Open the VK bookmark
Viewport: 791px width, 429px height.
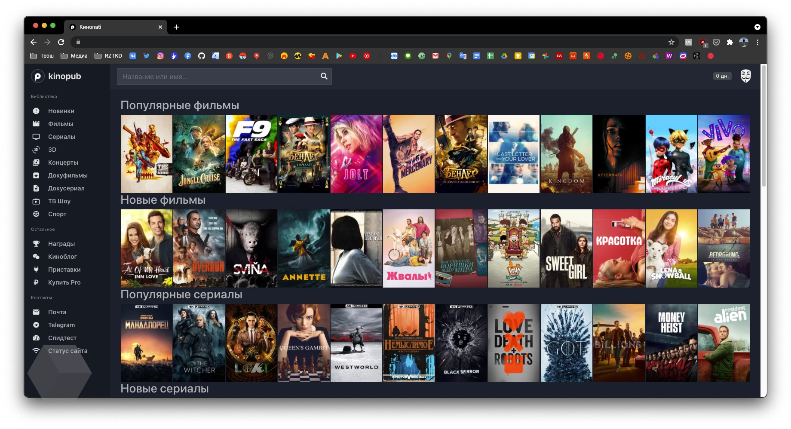(x=133, y=56)
